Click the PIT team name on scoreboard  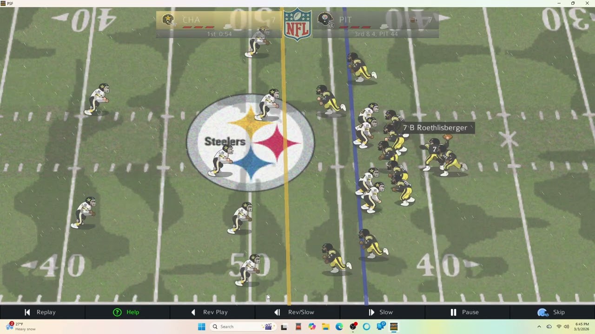pos(345,20)
